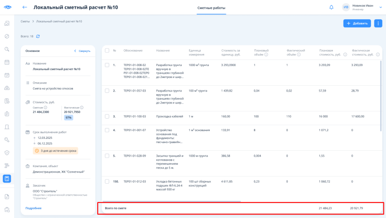Click the 4 611,85 unit cost cell

click(227, 182)
